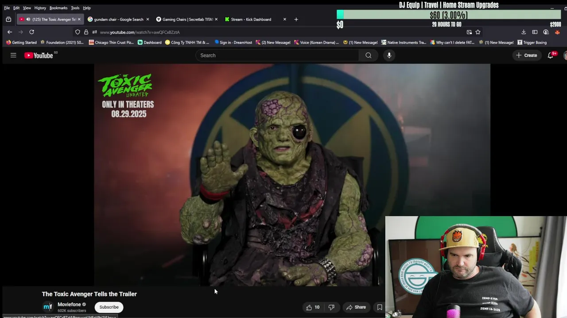Open a new browser tab
567x318 pixels.
[296, 19]
